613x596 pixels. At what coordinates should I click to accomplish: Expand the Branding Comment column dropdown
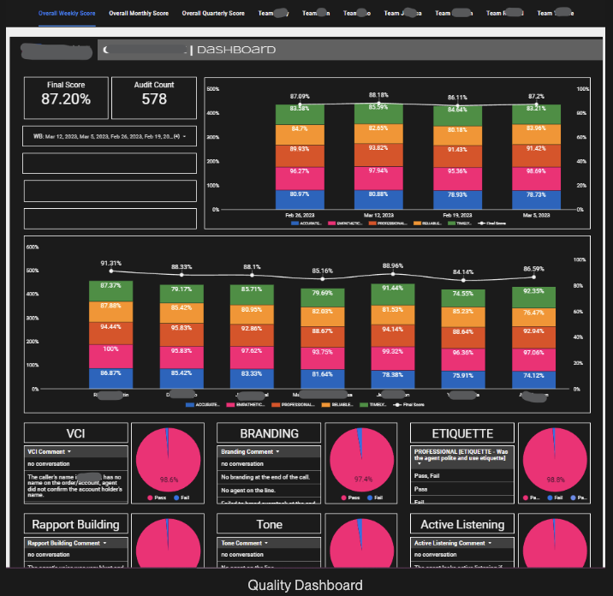[x=277, y=451]
